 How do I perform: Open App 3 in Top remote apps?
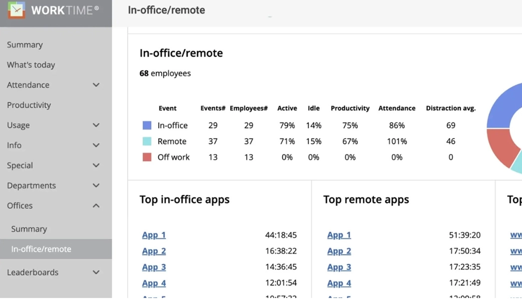[339, 267]
